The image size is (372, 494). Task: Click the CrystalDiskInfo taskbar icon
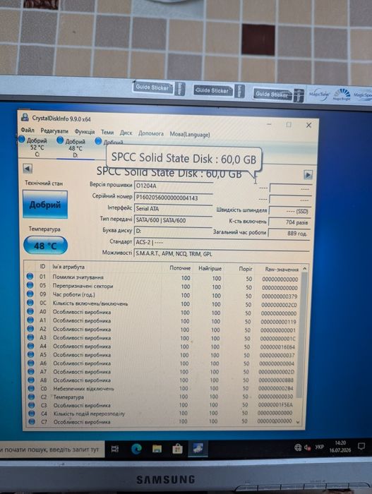198,448
